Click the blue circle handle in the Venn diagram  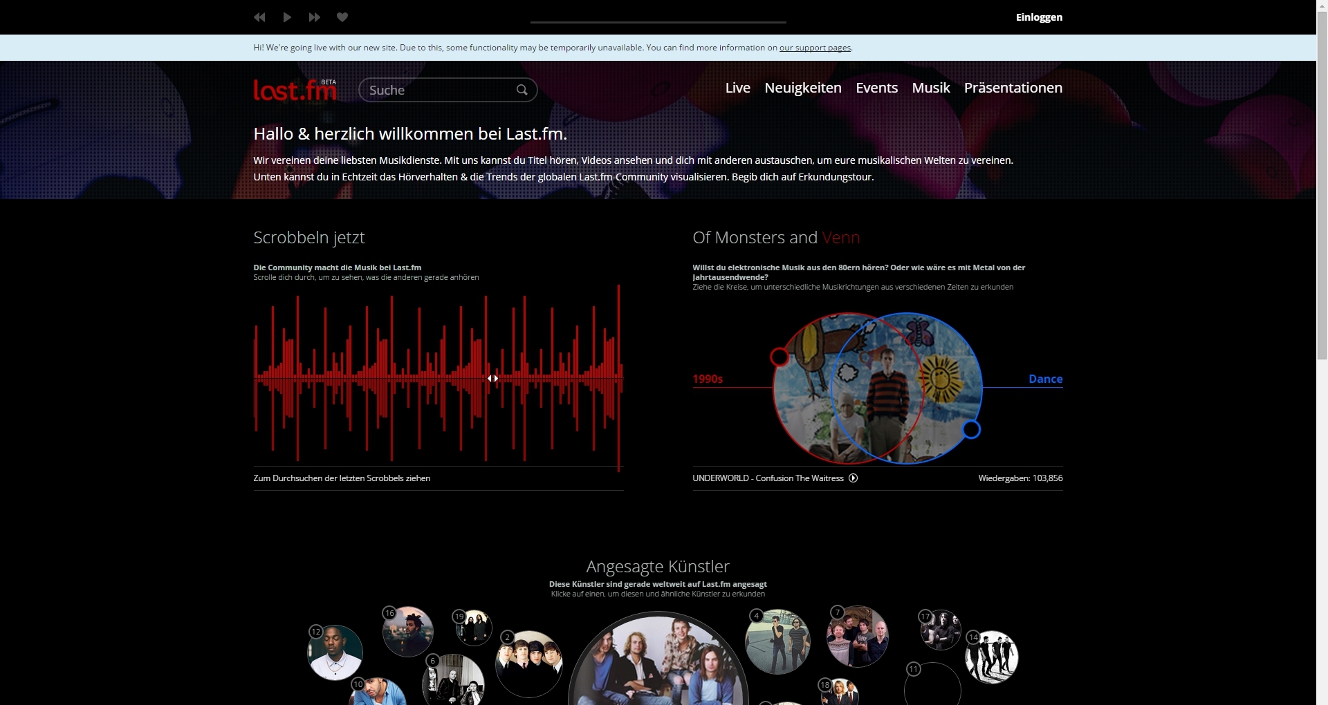971,429
